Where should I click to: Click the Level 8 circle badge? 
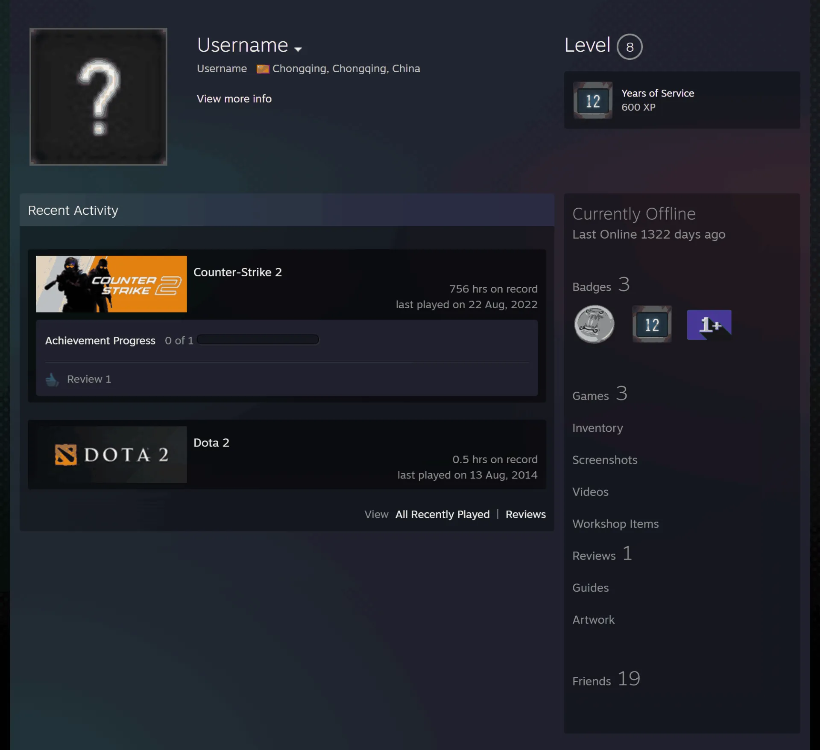point(630,47)
